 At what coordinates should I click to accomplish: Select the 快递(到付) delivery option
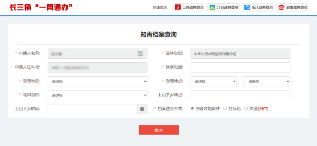tap(246, 109)
